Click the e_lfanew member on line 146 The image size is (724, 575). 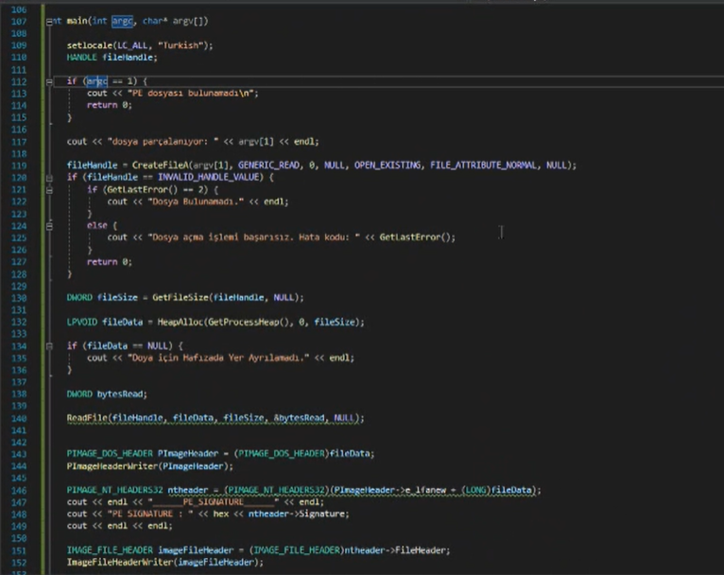[x=427, y=490]
